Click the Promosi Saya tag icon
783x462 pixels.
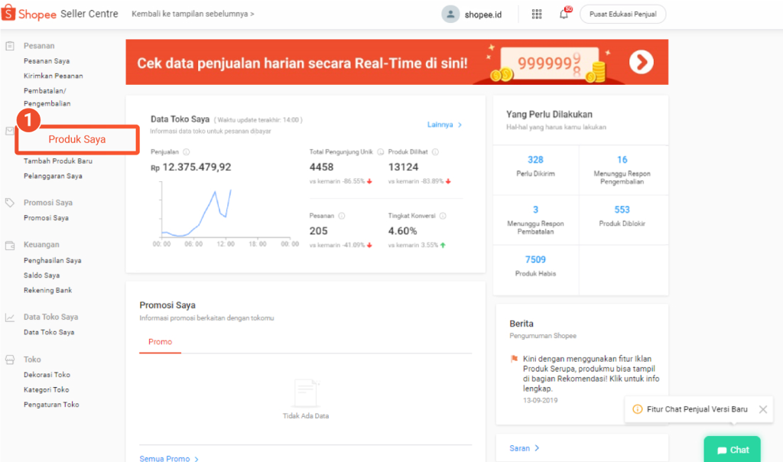pyautogui.click(x=9, y=202)
